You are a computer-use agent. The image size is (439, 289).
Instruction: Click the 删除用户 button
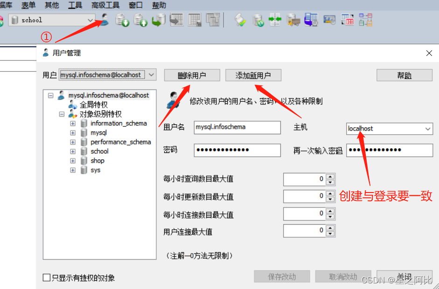pyautogui.click(x=192, y=75)
